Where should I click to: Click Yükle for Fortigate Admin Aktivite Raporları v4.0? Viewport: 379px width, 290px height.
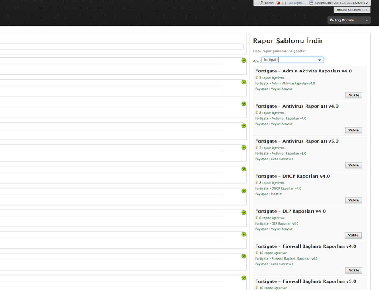[354, 95]
